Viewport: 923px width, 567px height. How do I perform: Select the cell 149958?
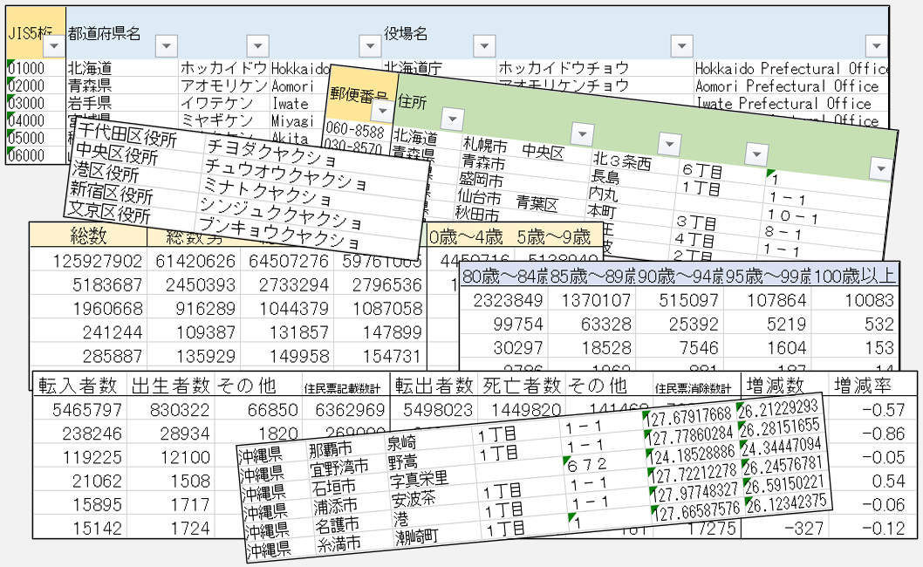click(x=299, y=356)
